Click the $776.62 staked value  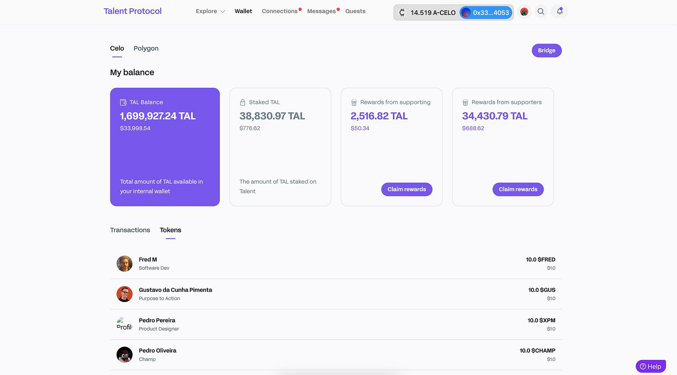250,128
